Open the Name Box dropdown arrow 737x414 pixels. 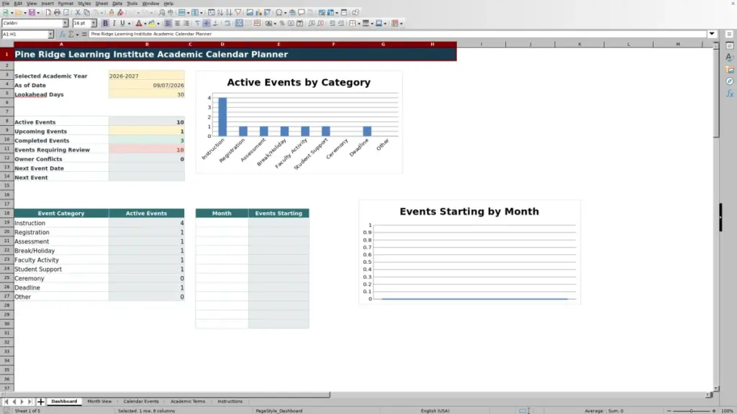50,34
